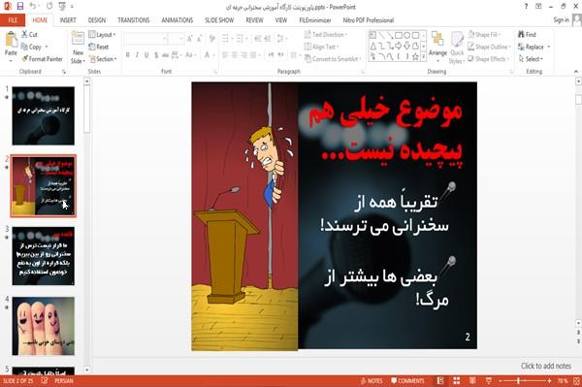582x387 pixels.
Task: Open the Shape Effects dropdown
Action: (x=489, y=59)
